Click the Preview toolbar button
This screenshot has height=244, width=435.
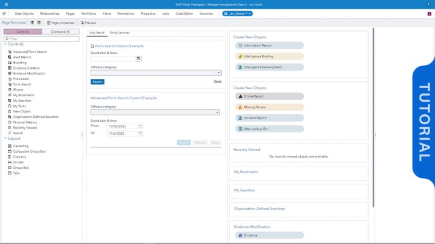click(88, 23)
